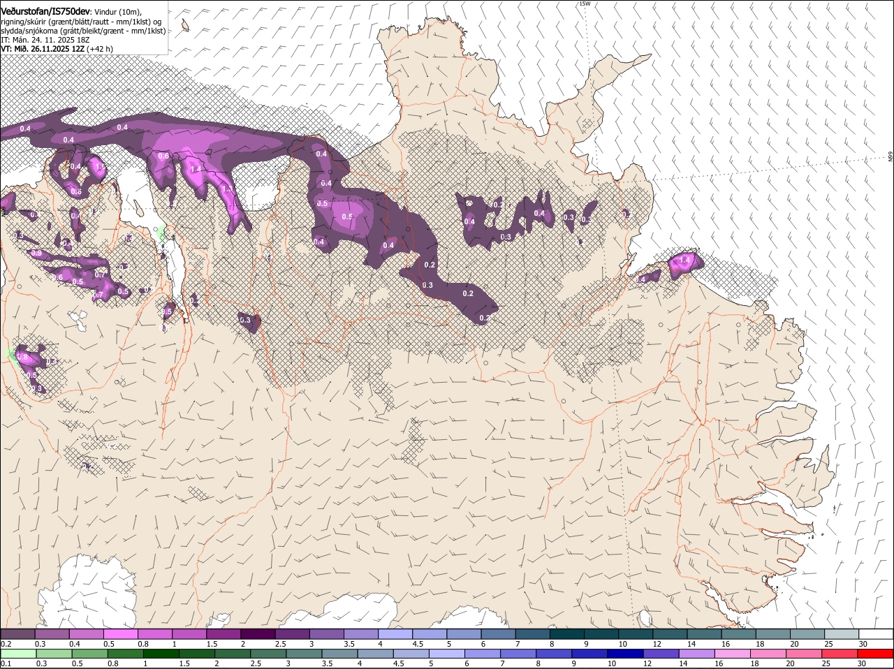Image resolution: width=894 pixels, height=669 pixels.
Task: Click the 15W longitude label on the map
Action: click(585, 3)
